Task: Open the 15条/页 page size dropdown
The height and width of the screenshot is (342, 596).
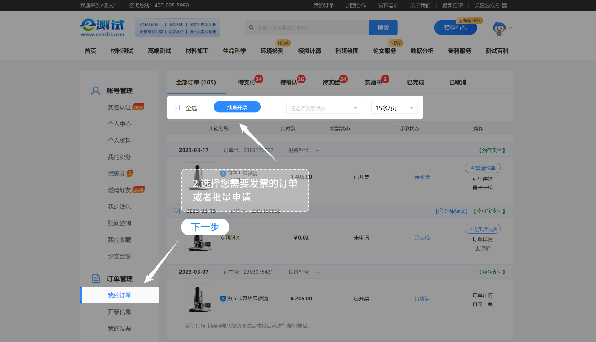Action: pos(394,108)
